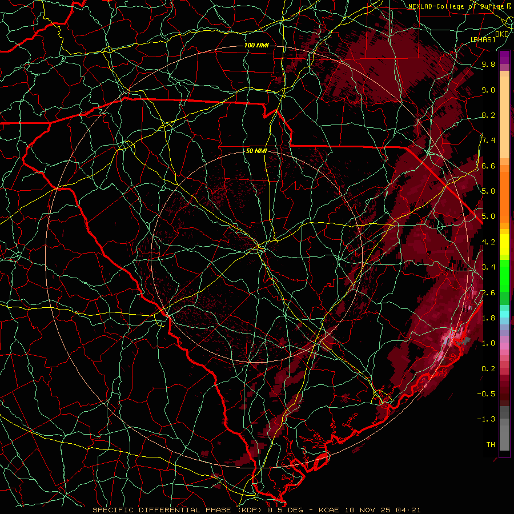Click the -1.3 value on the scale
Image resolution: width=514 pixels, height=514 pixels.
click(x=486, y=419)
